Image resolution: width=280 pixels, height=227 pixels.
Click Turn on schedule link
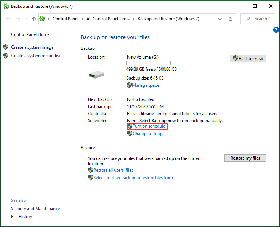pos(149,126)
